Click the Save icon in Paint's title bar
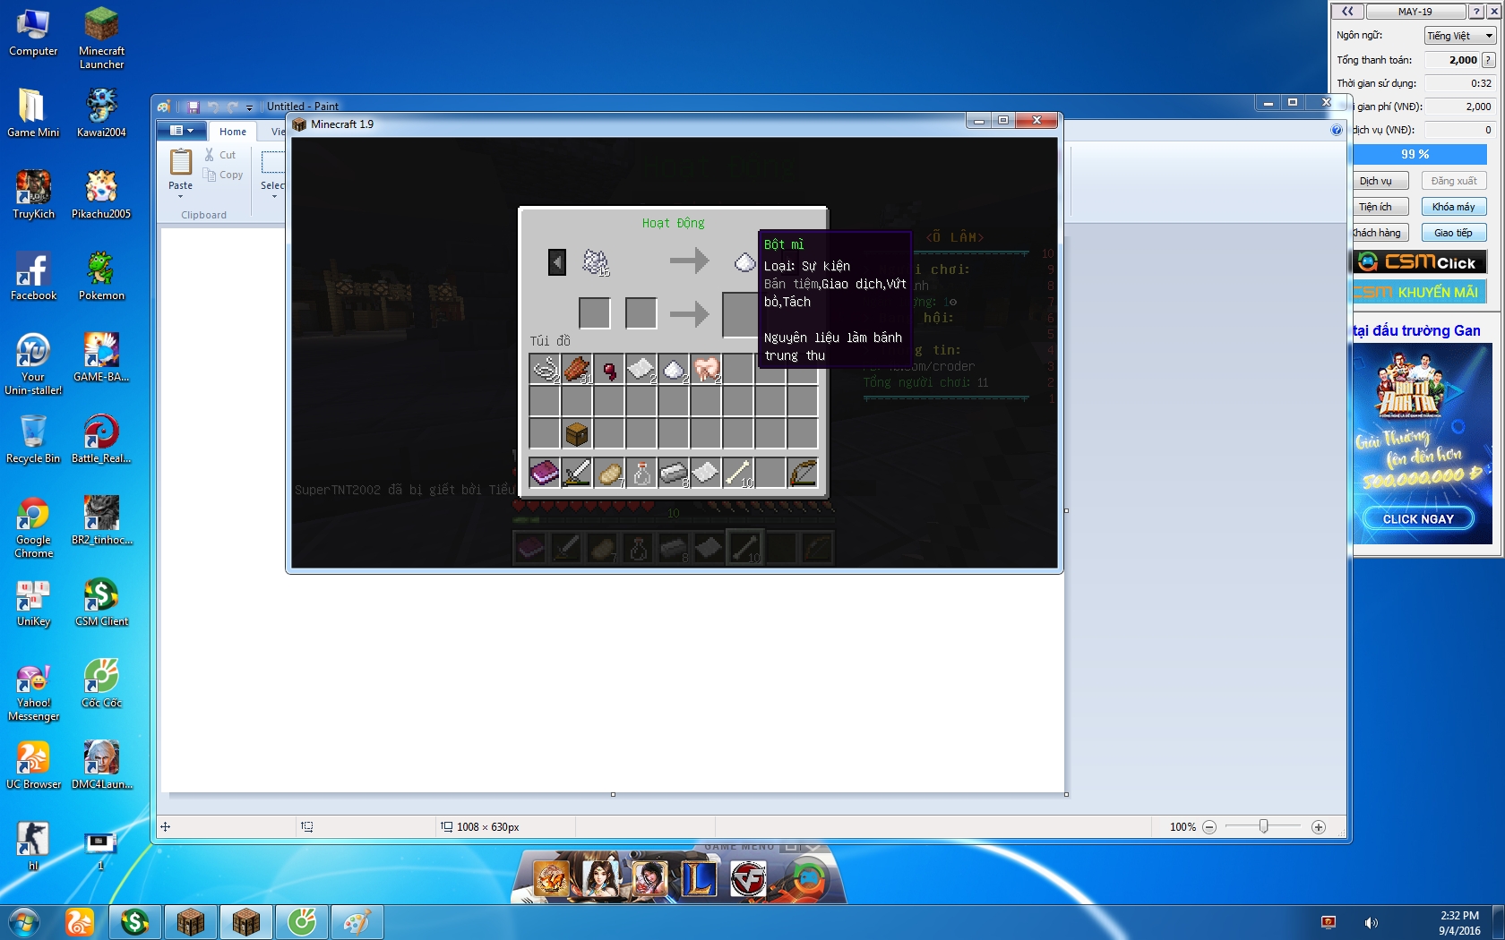This screenshot has height=940, width=1505. (193, 107)
